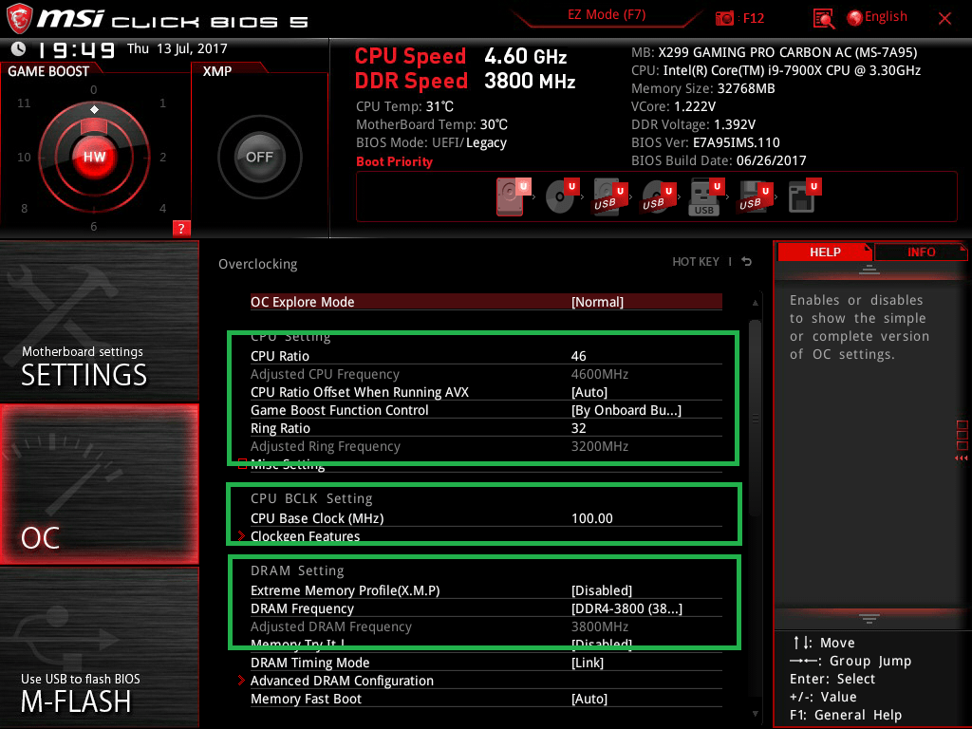This screenshot has height=729, width=972.
Task: Click the 19:49 clock time
Action: click(x=76, y=49)
